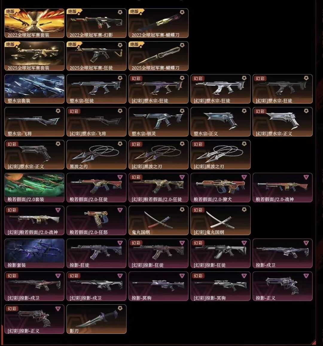Choose the 般若假面//2.0-狂怒 pistol card

click(96, 220)
